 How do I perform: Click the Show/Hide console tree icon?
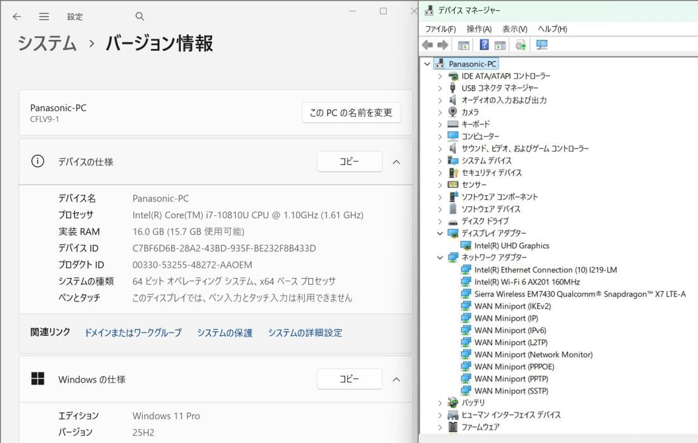[464, 44]
